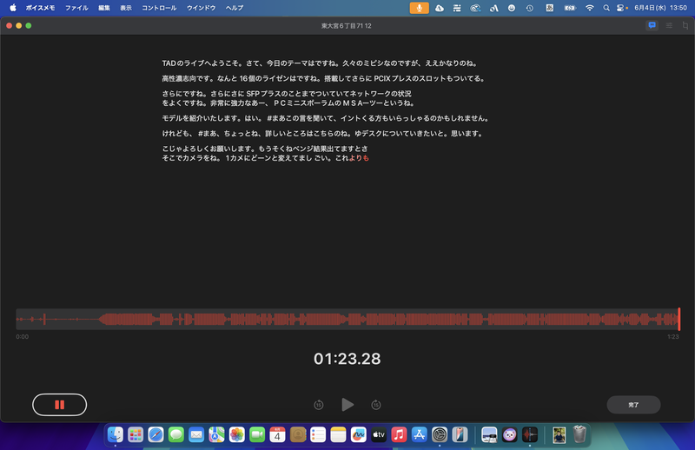The width and height of the screenshot is (695, 450).
Task: Open Reminders in the Dock
Action: point(318,434)
